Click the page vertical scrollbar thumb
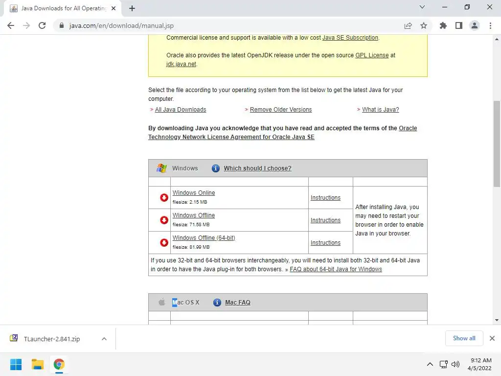The width and height of the screenshot is (501, 376). [x=497, y=144]
